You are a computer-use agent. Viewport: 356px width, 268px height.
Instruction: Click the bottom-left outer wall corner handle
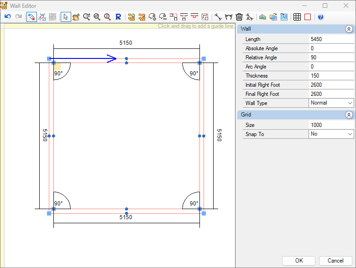coord(49,213)
